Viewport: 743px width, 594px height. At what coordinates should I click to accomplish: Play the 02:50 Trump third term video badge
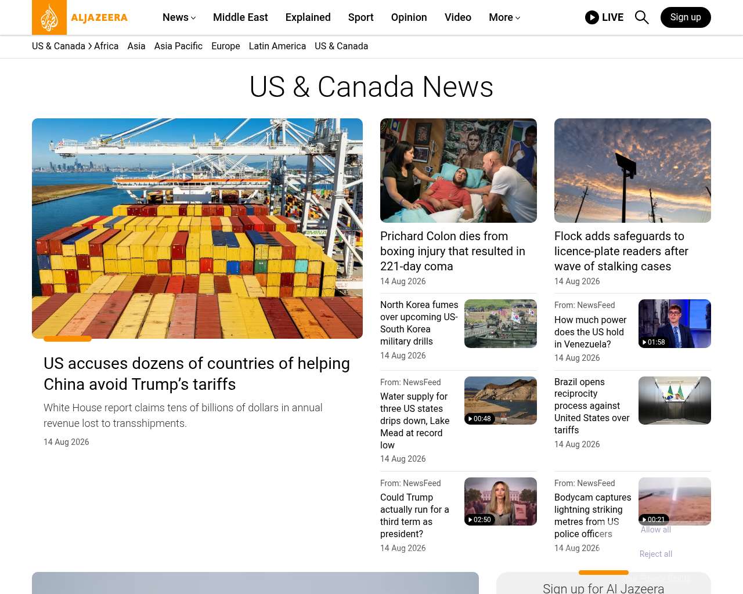coord(479,520)
